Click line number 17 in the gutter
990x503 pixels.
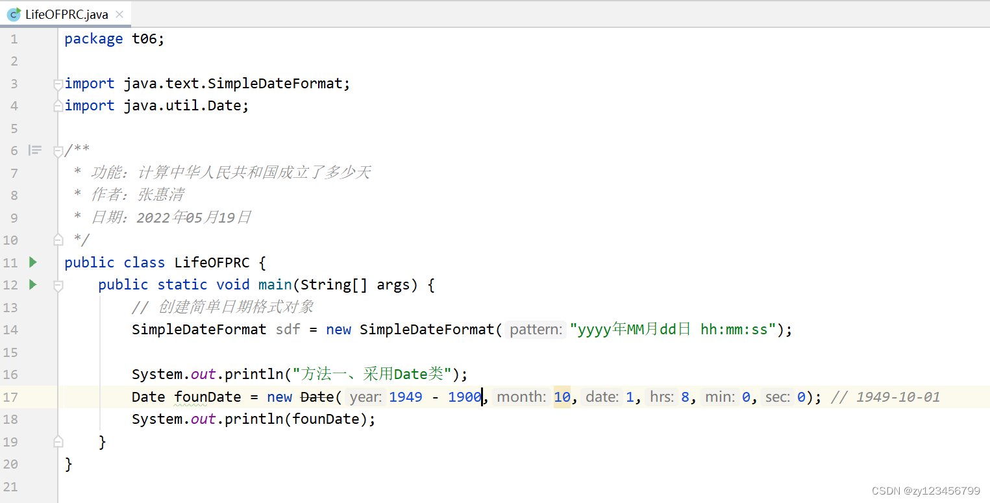(10, 397)
